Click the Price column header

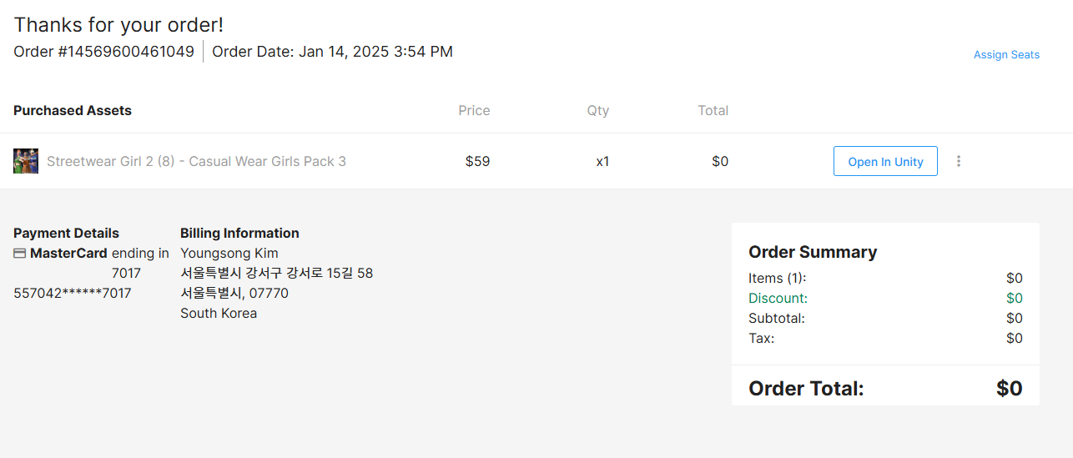[x=474, y=110]
